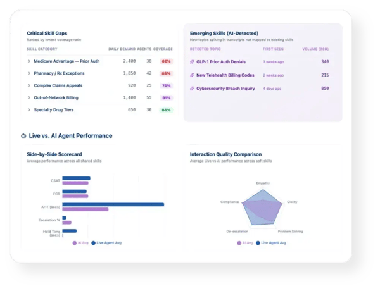Click the 62% coverage badge
Image resolution: width=380 pixels, height=291 pixels.
coord(166,61)
